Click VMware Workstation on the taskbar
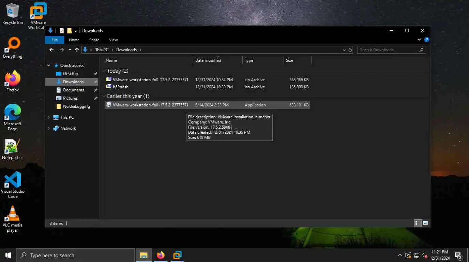The image size is (469, 262). point(177,255)
